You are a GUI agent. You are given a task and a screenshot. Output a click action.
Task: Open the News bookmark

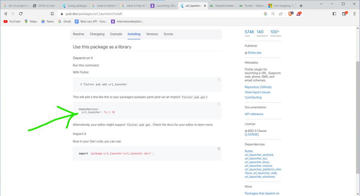(x=47, y=21)
